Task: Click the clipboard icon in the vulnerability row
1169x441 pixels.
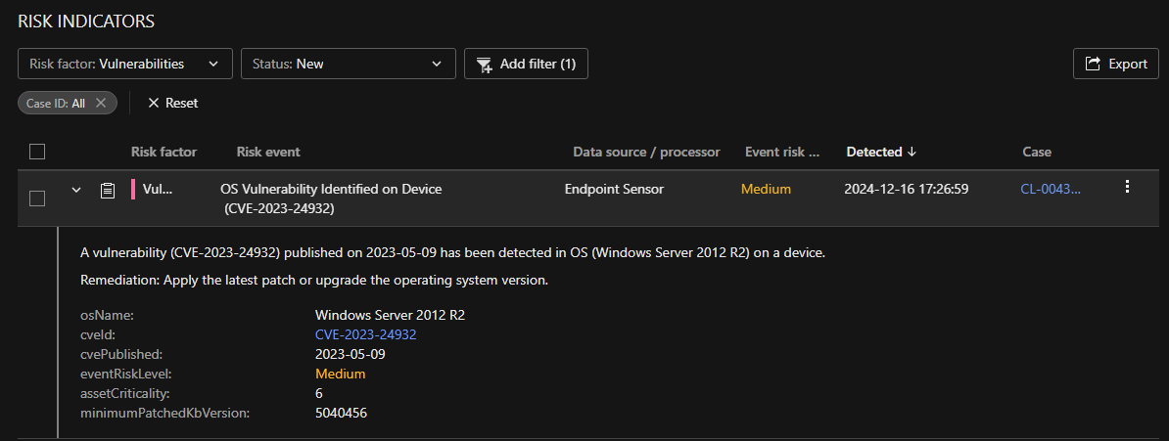Action: tap(108, 190)
